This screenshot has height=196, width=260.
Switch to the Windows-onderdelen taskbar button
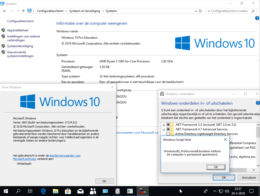point(118,191)
